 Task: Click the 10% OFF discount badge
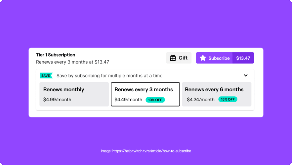155,100
